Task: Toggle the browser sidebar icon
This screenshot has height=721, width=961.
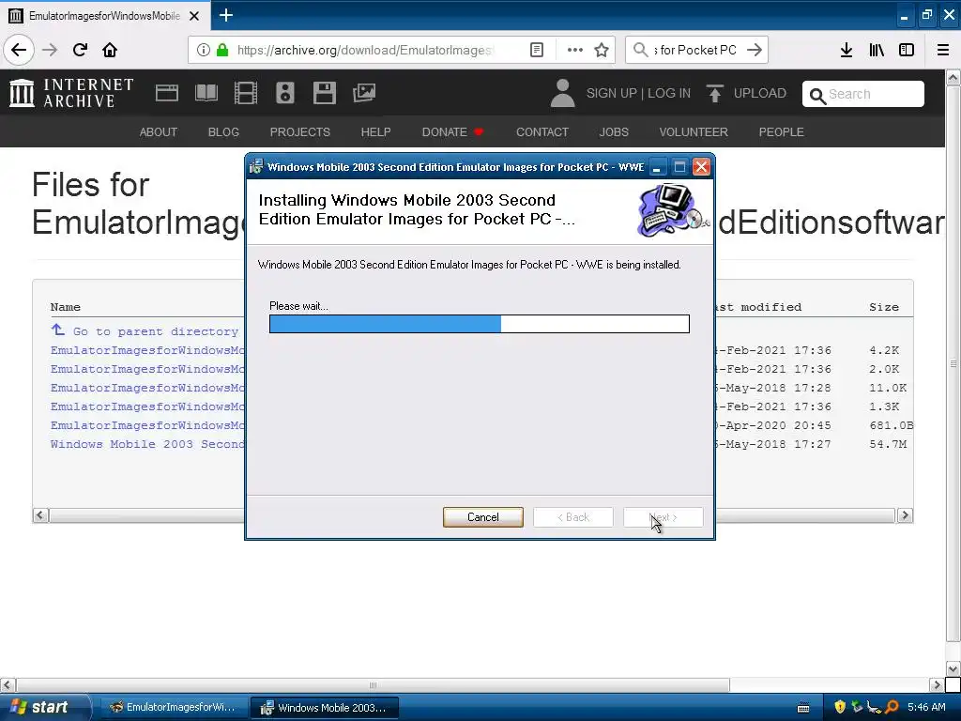Action: pyautogui.click(x=907, y=50)
